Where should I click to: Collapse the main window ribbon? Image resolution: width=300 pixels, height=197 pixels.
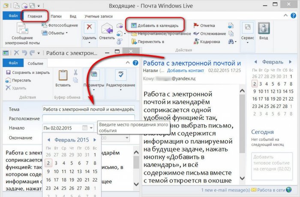pyautogui.click(x=285, y=15)
